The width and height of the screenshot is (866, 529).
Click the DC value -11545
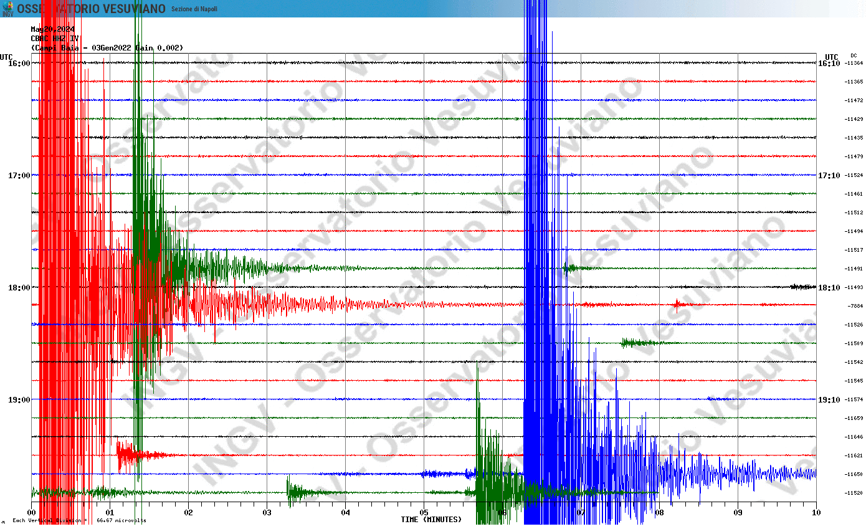(854, 381)
